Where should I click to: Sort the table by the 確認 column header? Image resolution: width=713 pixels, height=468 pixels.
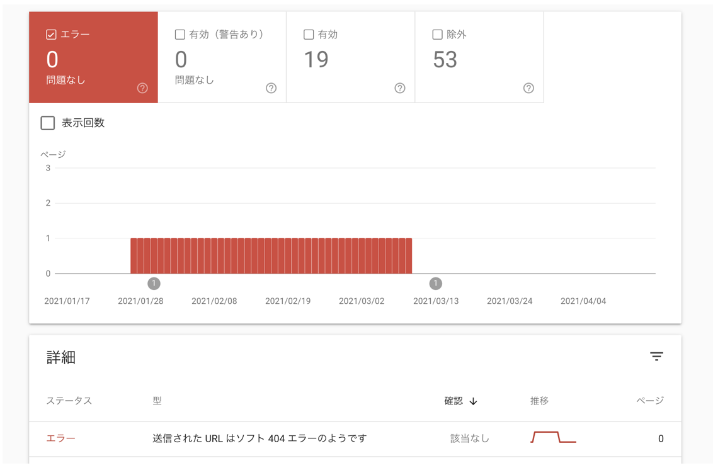tap(453, 401)
